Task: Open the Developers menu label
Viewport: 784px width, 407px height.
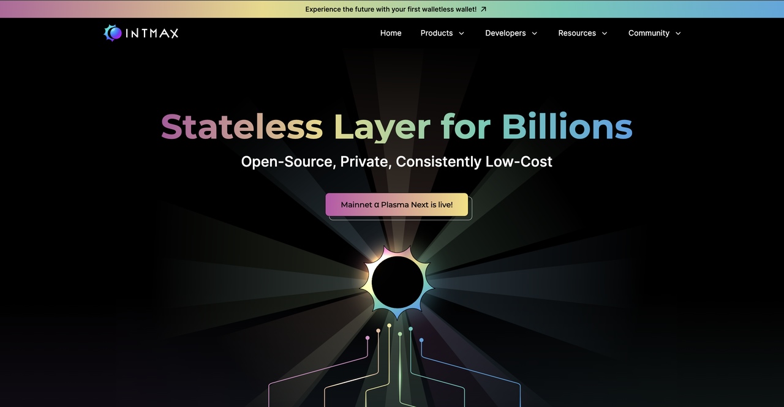Action: pyautogui.click(x=505, y=33)
